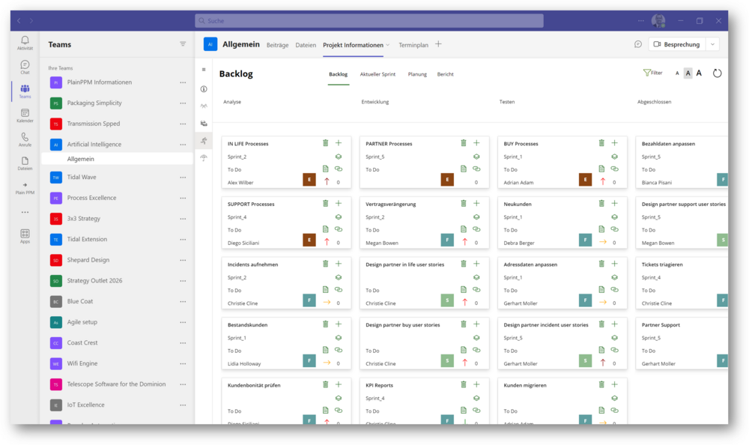This screenshot has height=445, width=749.
Task: Expand the Projekt Informationen tab chevron
Action: pyautogui.click(x=388, y=45)
